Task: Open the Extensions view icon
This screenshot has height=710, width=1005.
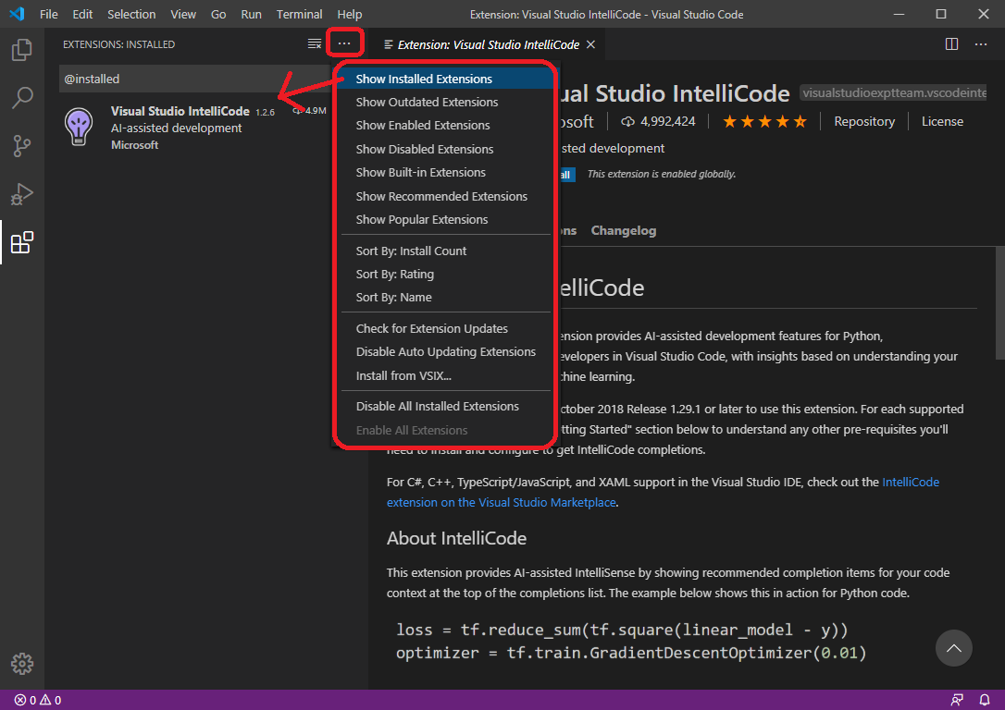Action: [x=22, y=242]
